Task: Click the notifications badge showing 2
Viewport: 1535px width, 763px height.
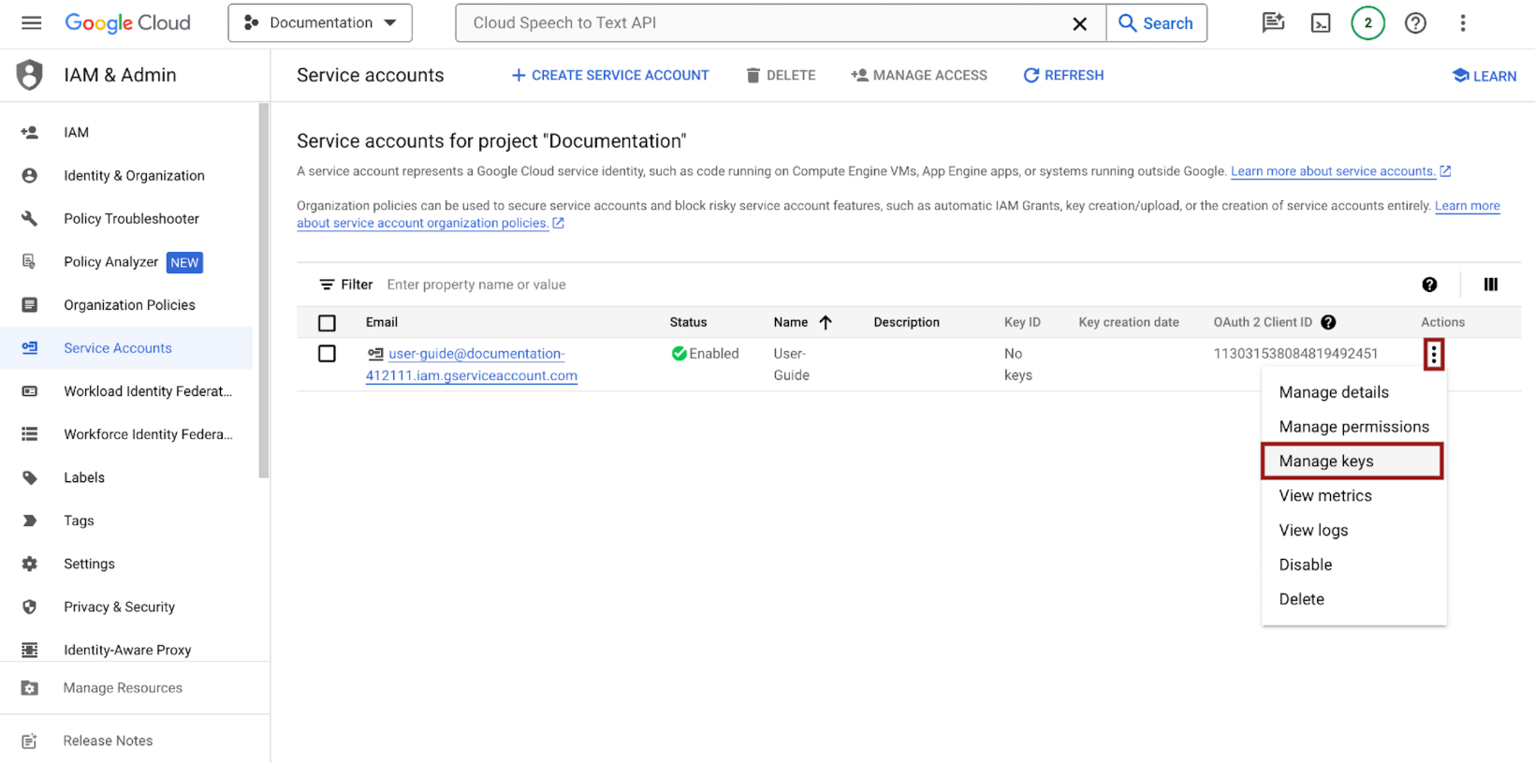Action: (1367, 23)
